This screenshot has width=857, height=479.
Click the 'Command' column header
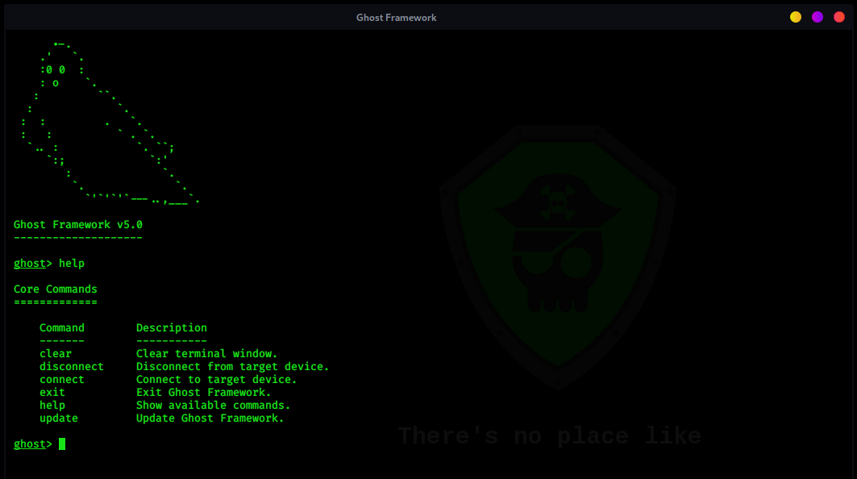click(62, 328)
